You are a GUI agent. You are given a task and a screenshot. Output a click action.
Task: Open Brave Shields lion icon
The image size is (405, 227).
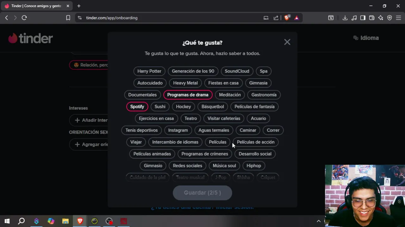[x=287, y=18]
